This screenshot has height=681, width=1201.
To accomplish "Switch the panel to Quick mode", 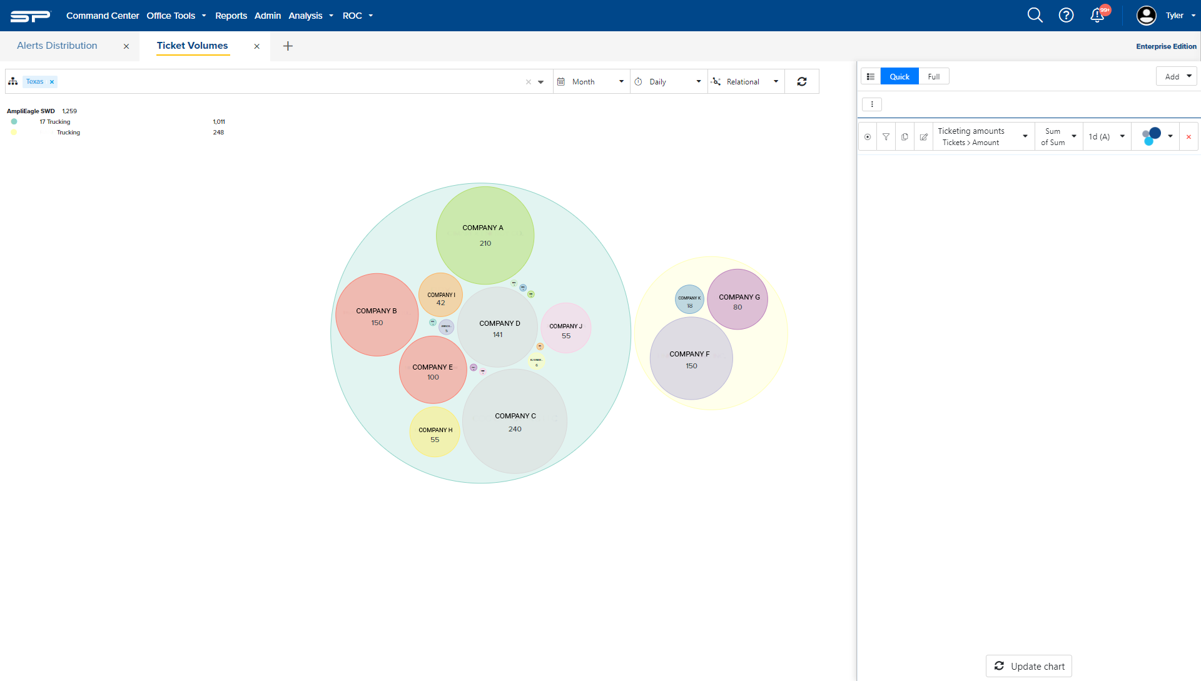I will tap(899, 76).
